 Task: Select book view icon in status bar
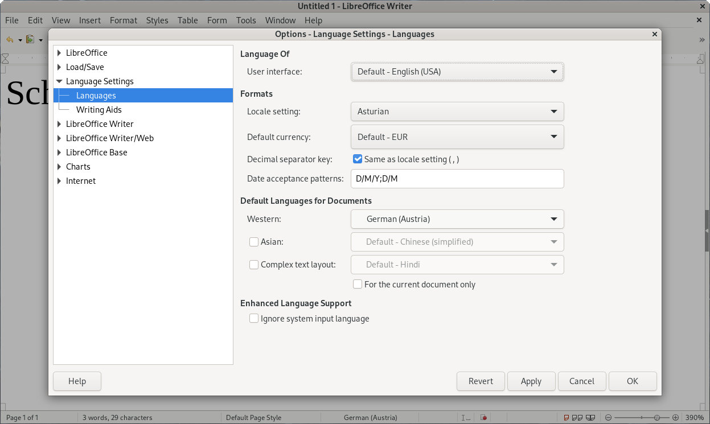[x=591, y=418]
